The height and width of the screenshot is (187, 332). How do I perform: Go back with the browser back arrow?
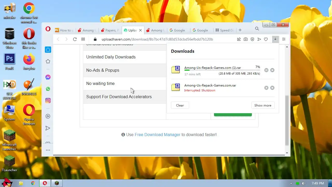[x=58, y=39]
